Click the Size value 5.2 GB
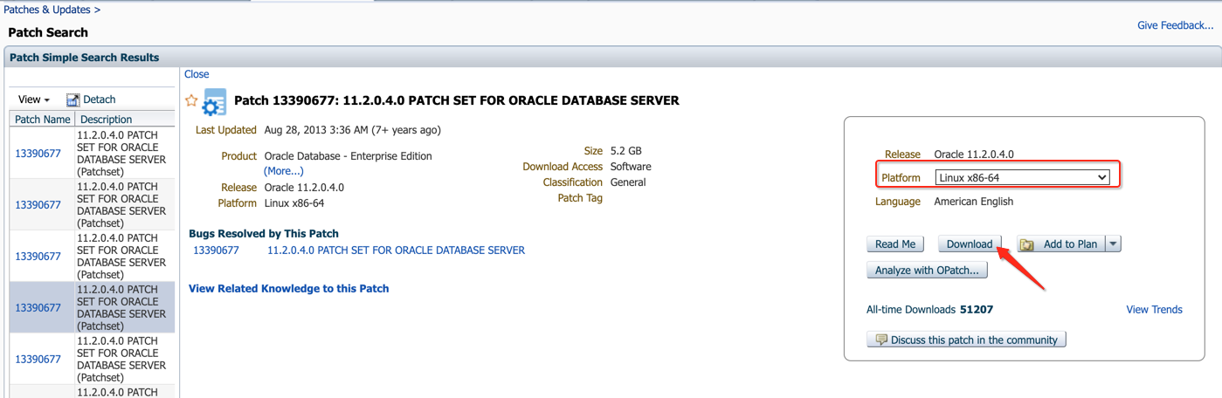Image resolution: width=1222 pixels, height=398 pixels. (626, 151)
